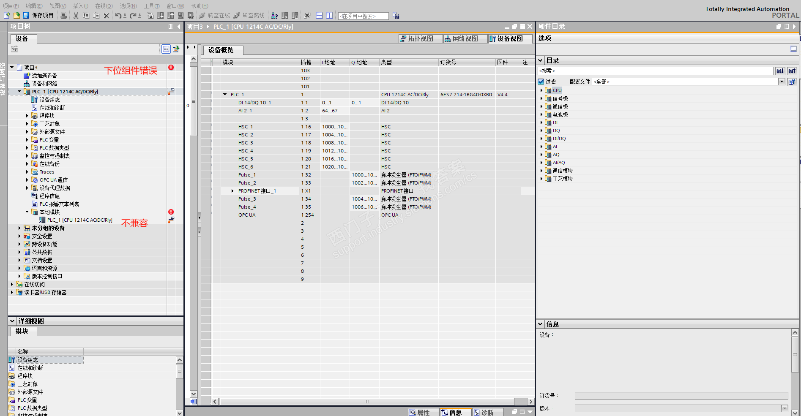
Task: Click the Upload from device icon
Action: tap(171, 16)
